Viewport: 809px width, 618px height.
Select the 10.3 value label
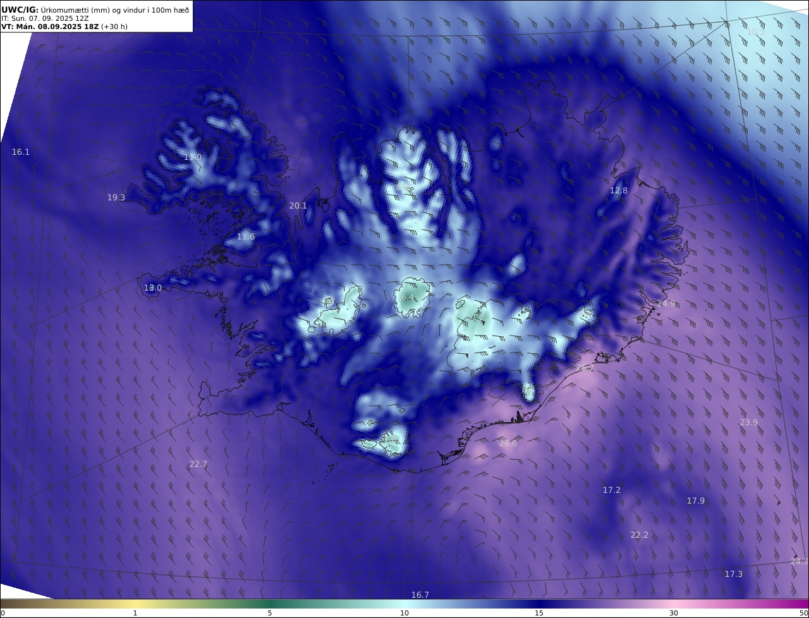[x=756, y=32]
